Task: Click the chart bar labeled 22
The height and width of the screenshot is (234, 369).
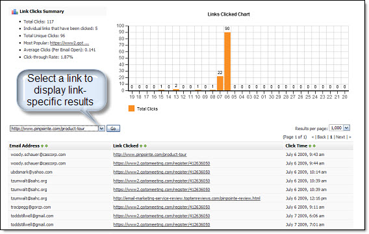Action: 220,83
